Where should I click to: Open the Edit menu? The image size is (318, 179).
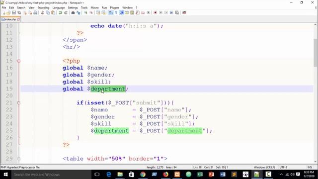11,7
